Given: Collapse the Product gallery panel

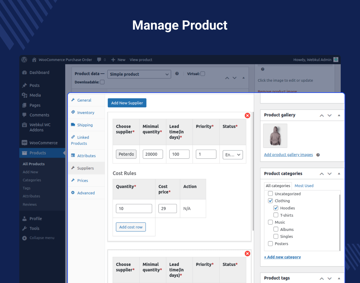Looking at the screenshot, I should [x=339, y=115].
